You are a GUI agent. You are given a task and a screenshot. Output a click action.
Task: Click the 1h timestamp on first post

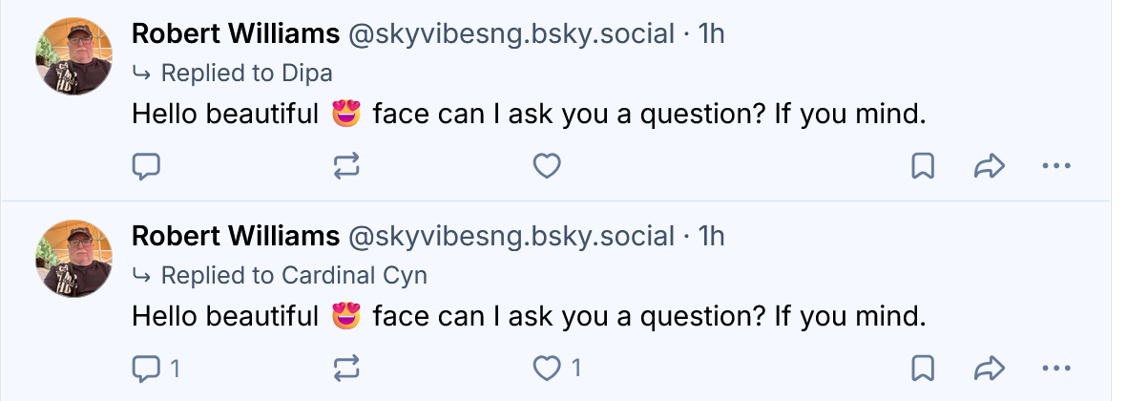pos(712,34)
